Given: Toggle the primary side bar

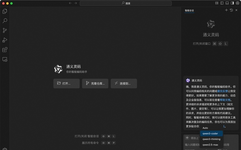Looking at the screenshot, I should pos(222,3).
